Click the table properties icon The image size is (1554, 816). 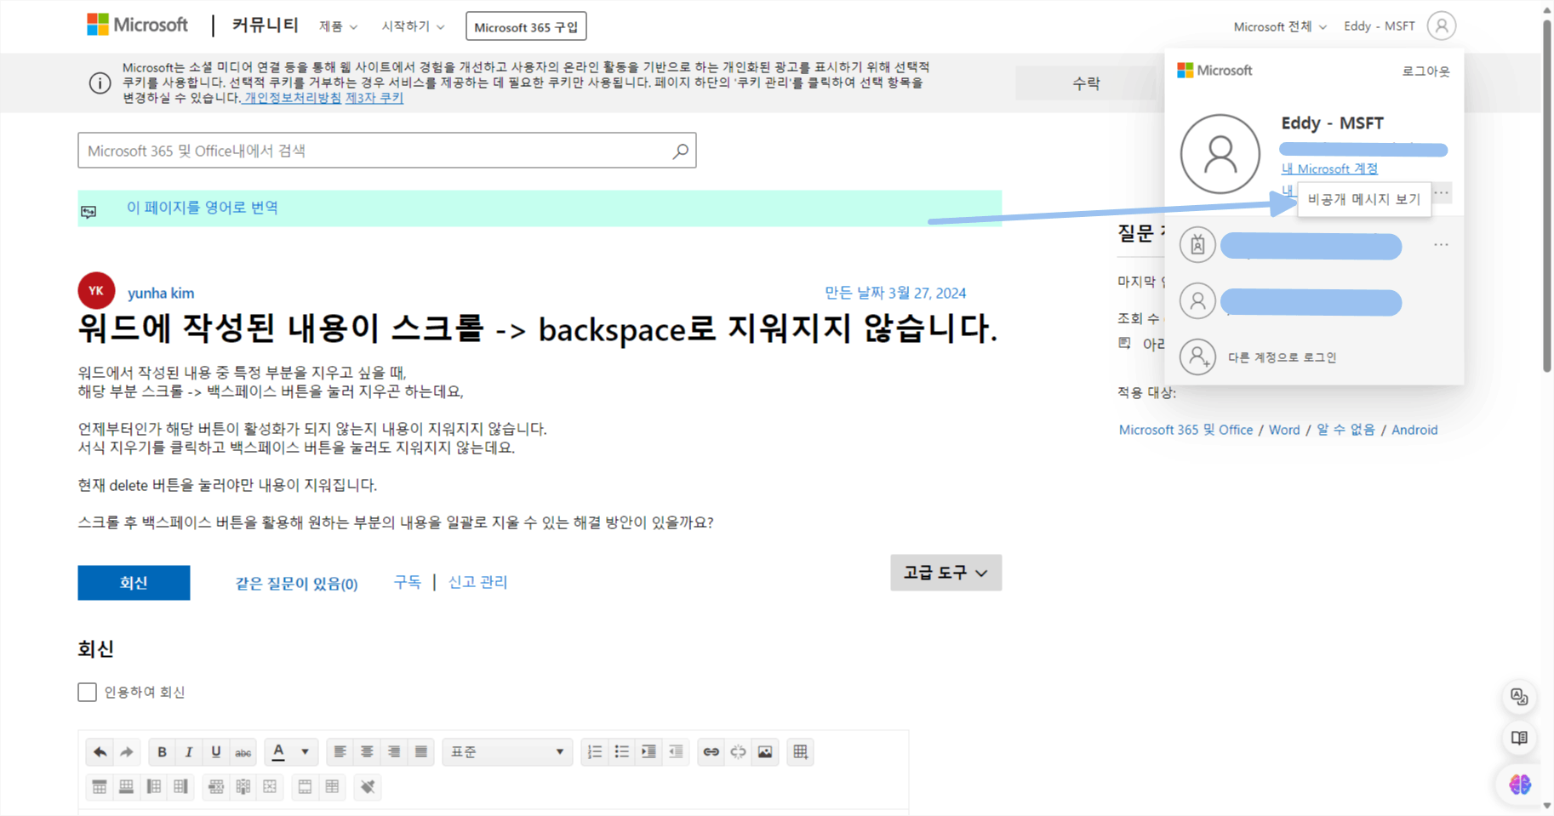click(x=305, y=787)
